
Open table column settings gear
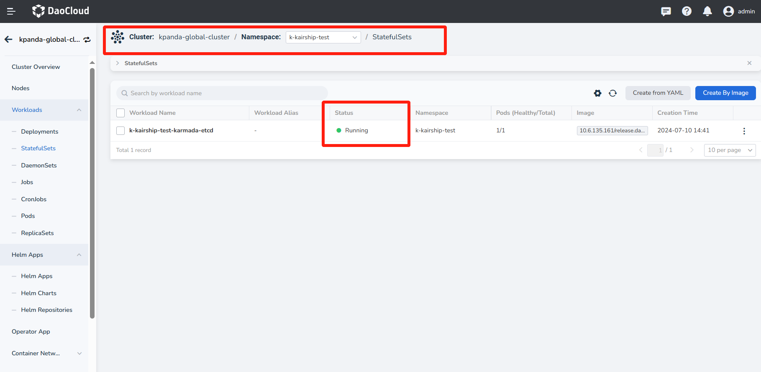pos(597,93)
